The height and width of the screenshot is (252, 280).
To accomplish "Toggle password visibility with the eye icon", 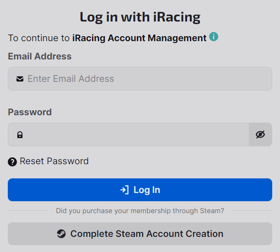I will pyautogui.click(x=260, y=134).
